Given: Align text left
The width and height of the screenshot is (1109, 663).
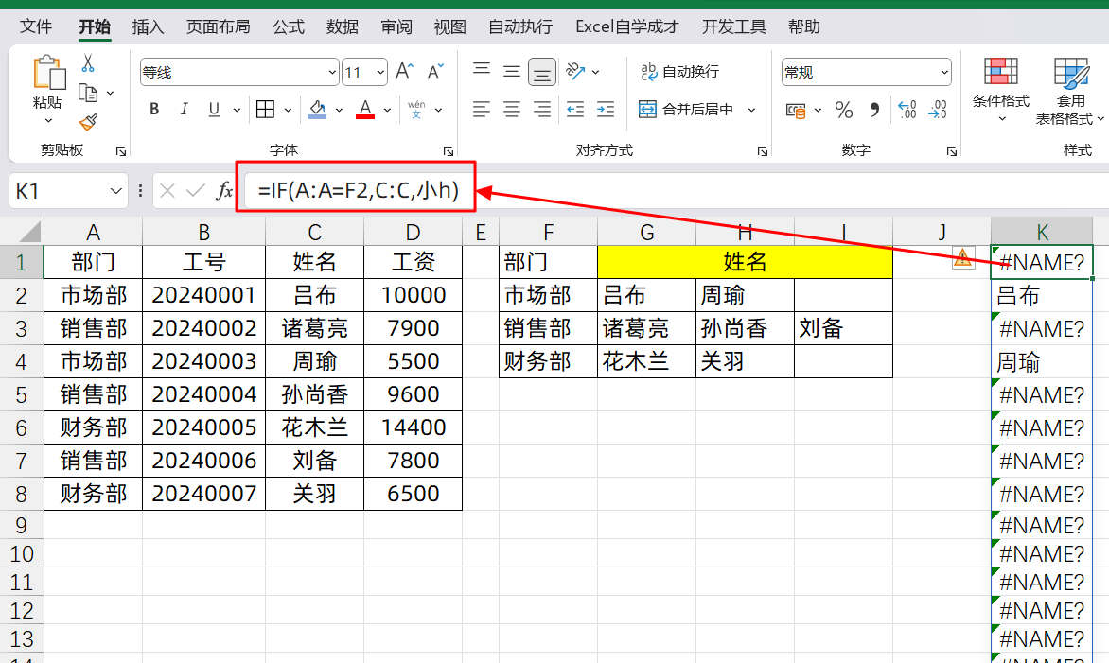Looking at the screenshot, I should [482, 110].
